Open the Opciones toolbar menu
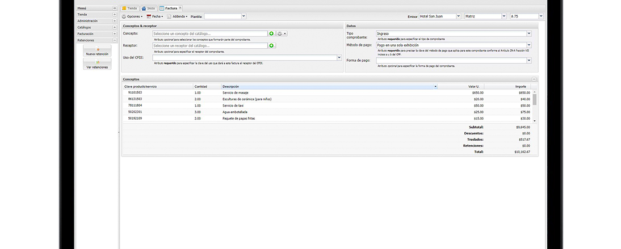The height and width of the screenshot is (249, 621). point(132,16)
